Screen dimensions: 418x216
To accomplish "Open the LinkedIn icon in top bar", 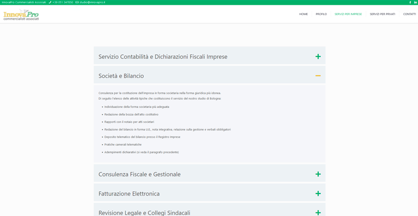I will 415,2.
